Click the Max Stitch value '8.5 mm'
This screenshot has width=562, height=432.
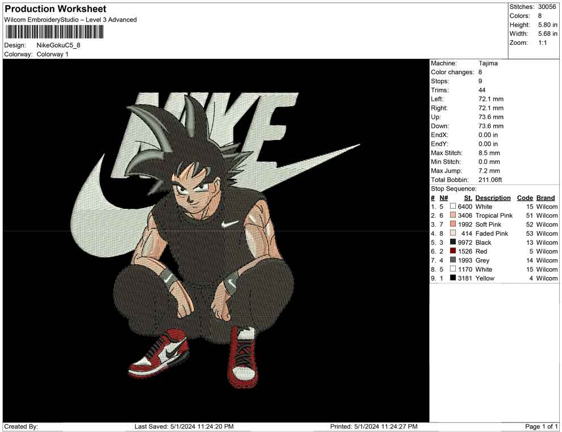coord(489,153)
